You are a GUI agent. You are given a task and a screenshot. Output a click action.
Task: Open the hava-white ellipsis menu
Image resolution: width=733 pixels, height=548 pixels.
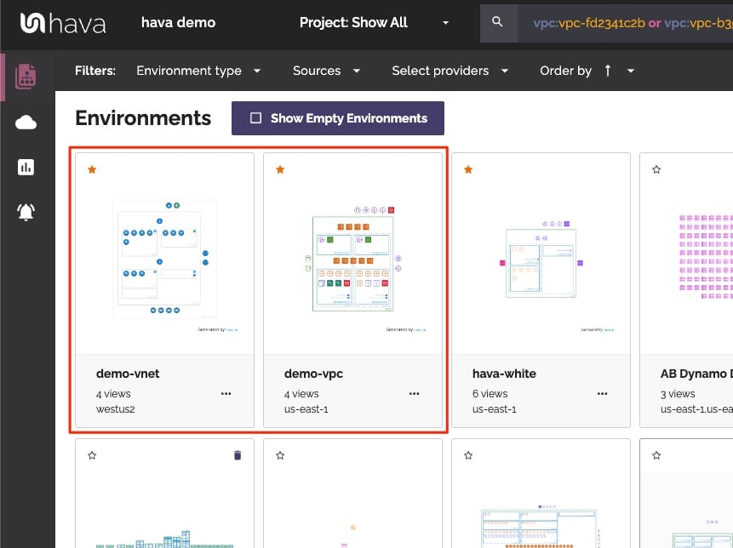click(603, 394)
